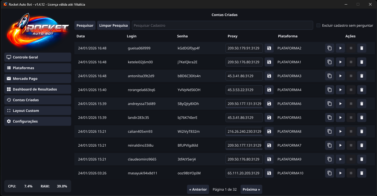Open Controle Geral in the sidebar
The image size is (377, 196).
click(x=38, y=57)
